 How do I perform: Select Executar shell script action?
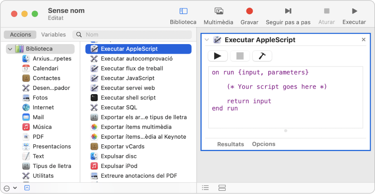click(x=128, y=97)
